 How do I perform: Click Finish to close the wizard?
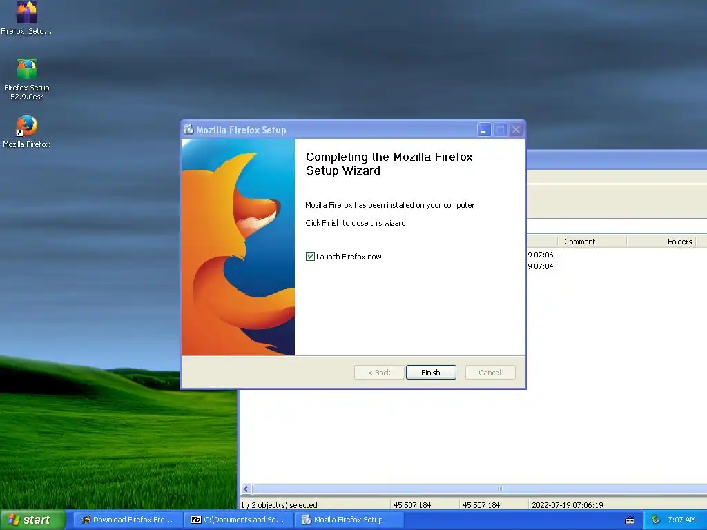point(431,372)
